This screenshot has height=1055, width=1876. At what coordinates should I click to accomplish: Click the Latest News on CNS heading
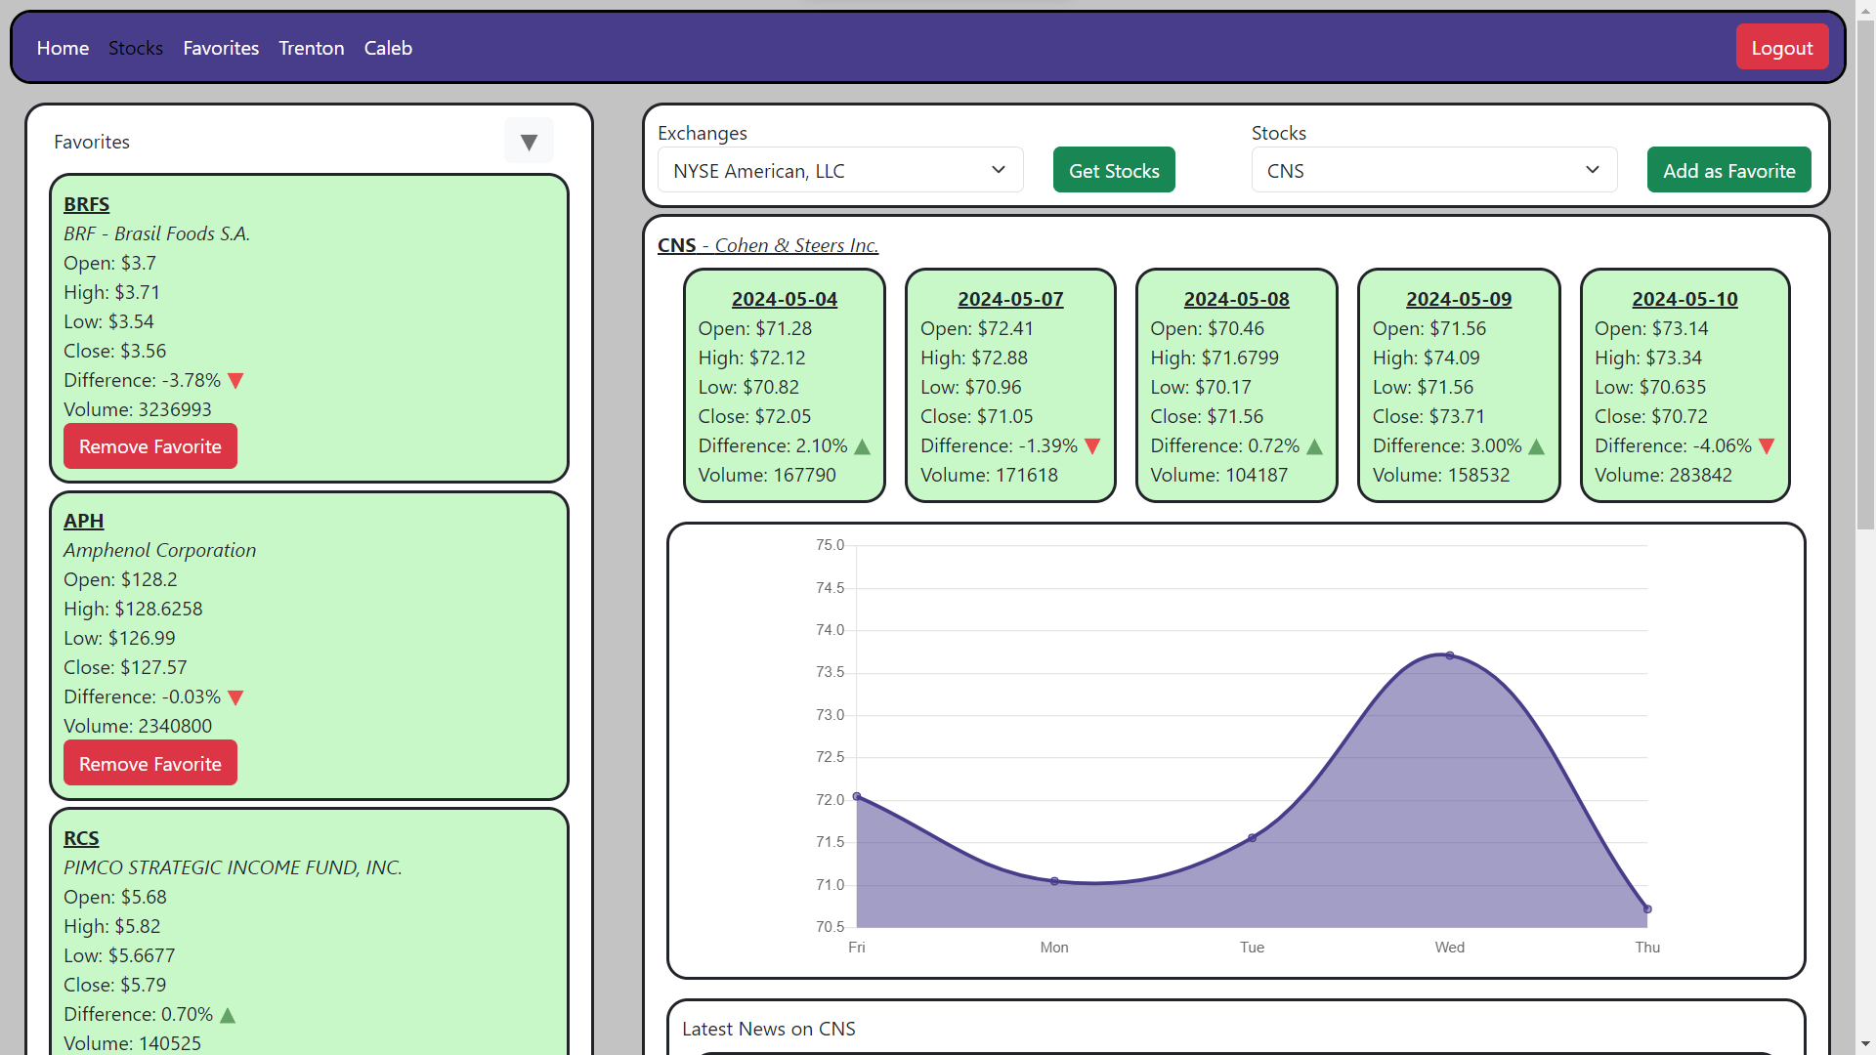point(769,1029)
